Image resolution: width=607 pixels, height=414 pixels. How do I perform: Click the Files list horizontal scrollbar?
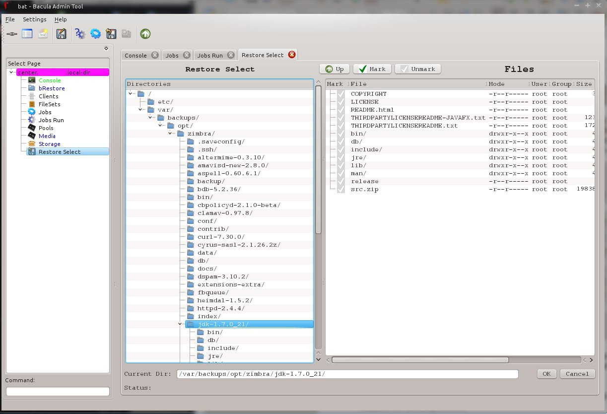(x=420, y=360)
